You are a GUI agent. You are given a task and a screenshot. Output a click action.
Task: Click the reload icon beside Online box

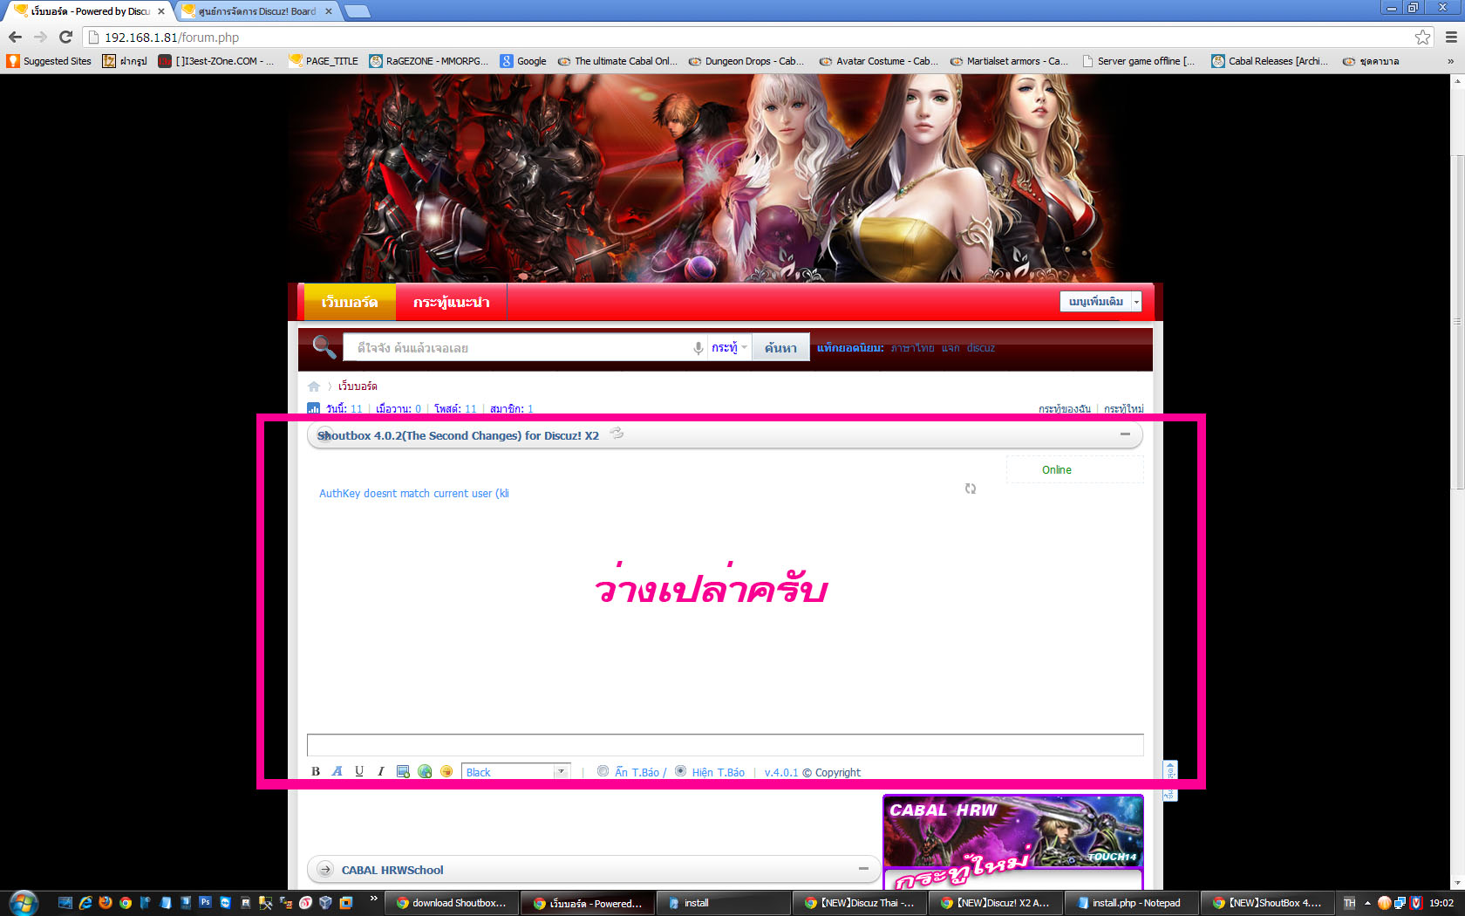971,489
